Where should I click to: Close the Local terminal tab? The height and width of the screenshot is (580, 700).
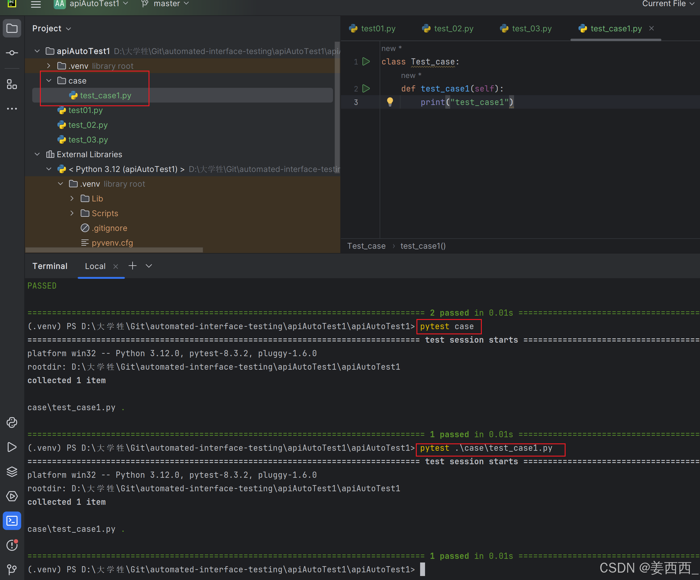(x=116, y=266)
